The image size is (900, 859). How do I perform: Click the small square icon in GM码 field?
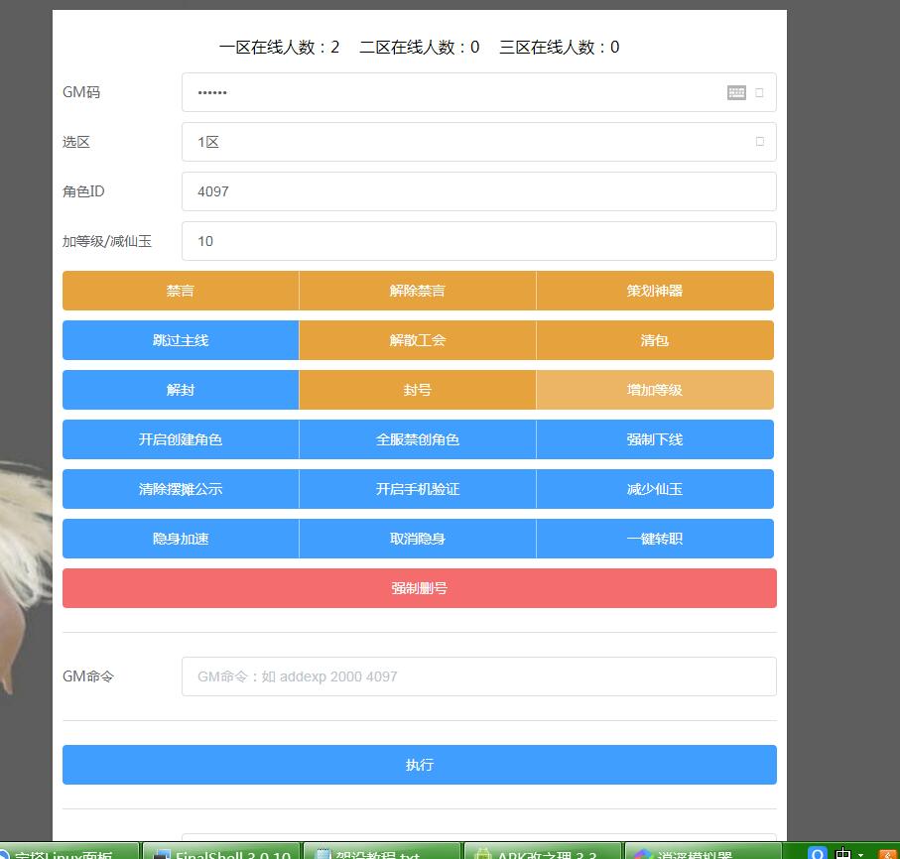pos(760,92)
